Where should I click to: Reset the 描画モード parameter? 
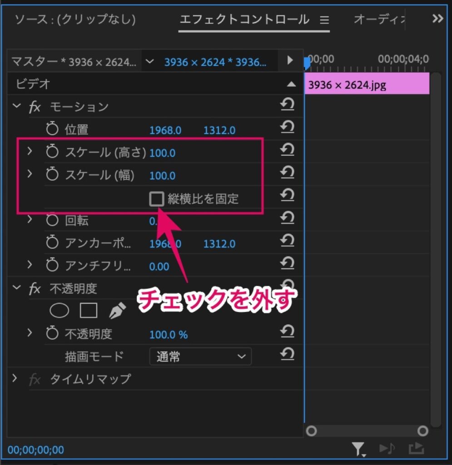pos(287,354)
